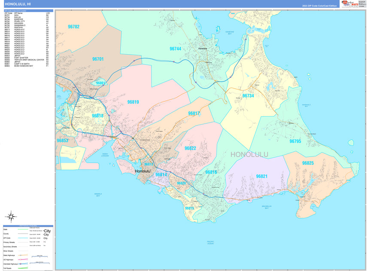
Task: Click the Kaneohe city marker dot
Action: coord(199,49)
